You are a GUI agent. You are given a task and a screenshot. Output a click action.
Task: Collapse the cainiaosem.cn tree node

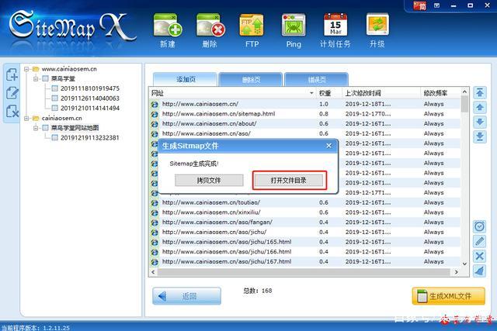pyautogui.click(x=26, y=118)
